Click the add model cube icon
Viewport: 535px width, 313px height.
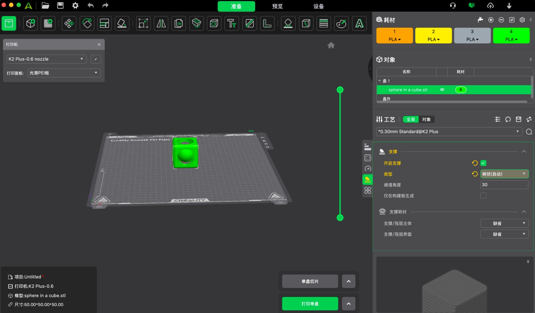pos(30,23)
